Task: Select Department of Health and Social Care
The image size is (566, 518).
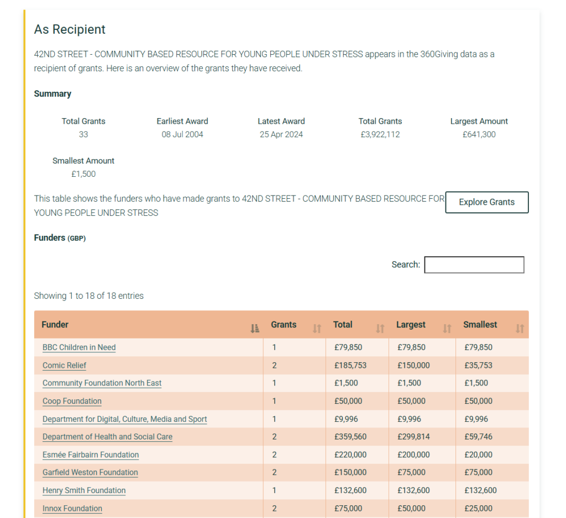Action: point(107,437)
